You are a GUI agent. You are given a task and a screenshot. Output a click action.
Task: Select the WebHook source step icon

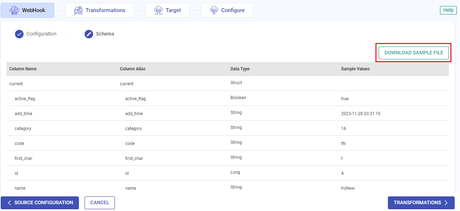(x=14, y=10)
